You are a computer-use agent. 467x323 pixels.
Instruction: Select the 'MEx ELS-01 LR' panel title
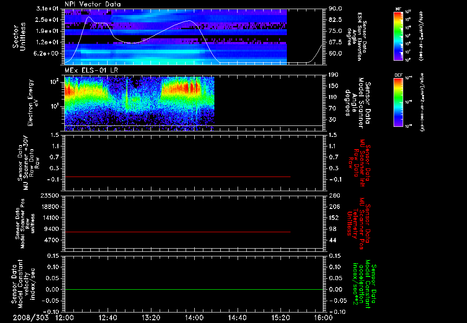(91, 70)
